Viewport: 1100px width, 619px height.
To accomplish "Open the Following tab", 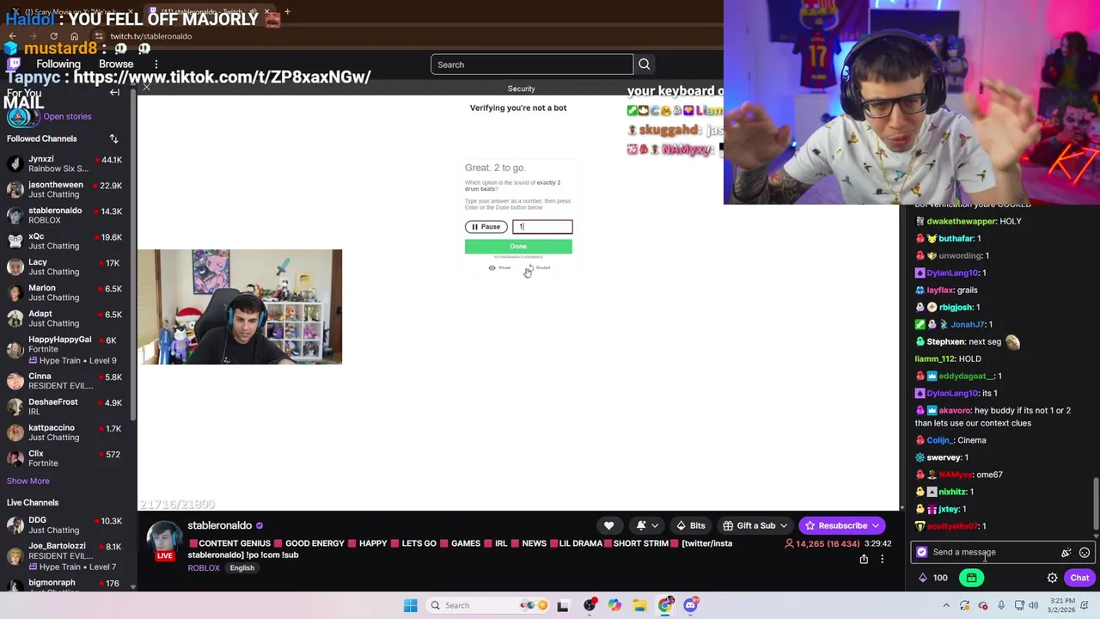I will tap(58, 64).
